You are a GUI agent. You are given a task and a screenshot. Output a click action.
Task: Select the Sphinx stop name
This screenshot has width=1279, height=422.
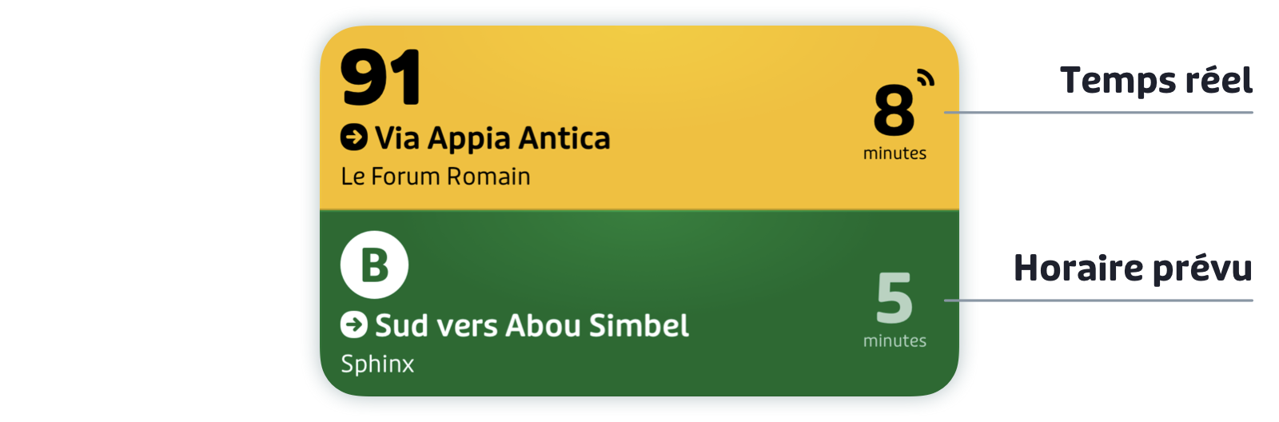coord(377,364)
